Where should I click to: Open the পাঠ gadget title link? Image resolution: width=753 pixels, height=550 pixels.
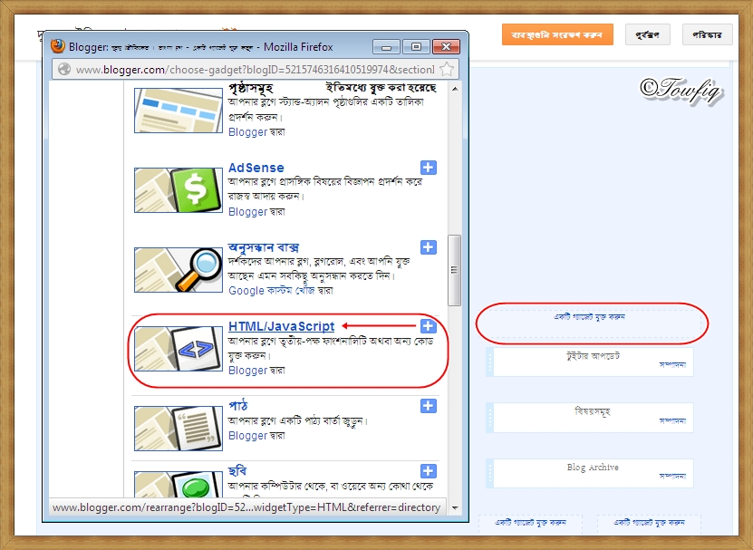coord(237,405)
